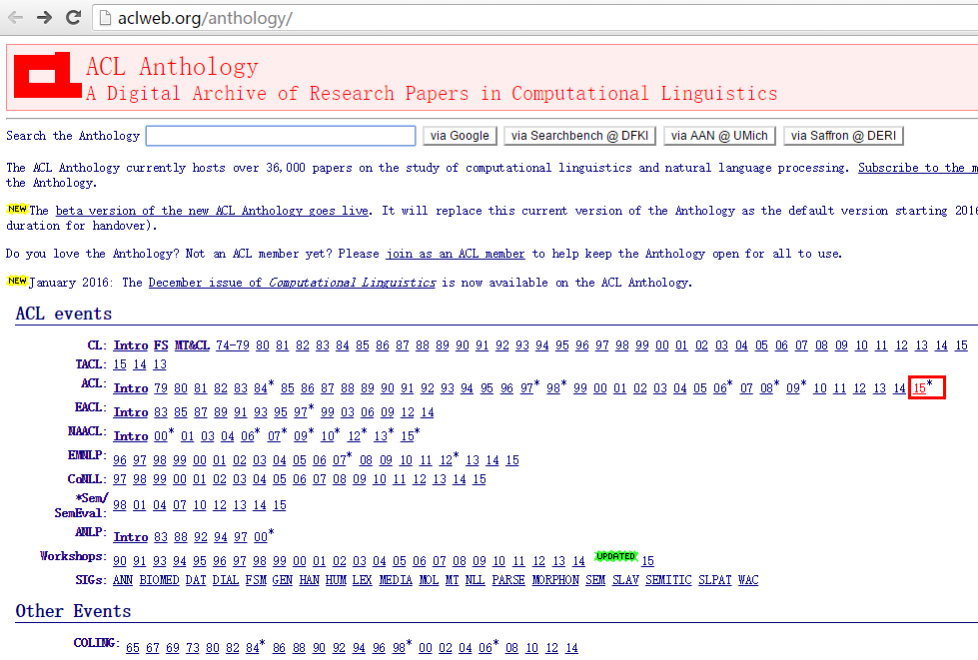Open the SEMITIC SIG link
This screenshot has width=978, height=660.
point(668,580)
